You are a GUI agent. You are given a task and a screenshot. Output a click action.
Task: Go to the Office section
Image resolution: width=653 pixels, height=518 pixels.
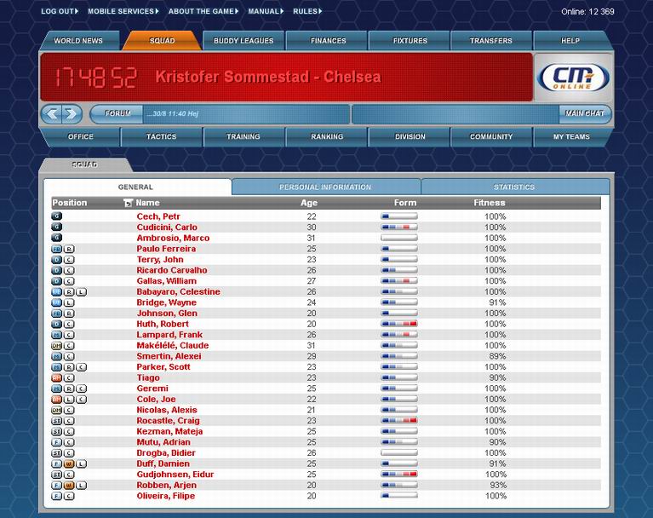click(81, 136)
